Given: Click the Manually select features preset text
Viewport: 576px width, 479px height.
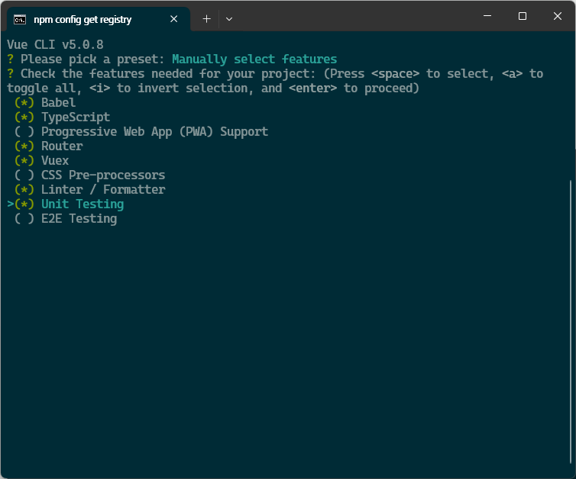Looking at the screenshot, I should [x=254, y=59].
